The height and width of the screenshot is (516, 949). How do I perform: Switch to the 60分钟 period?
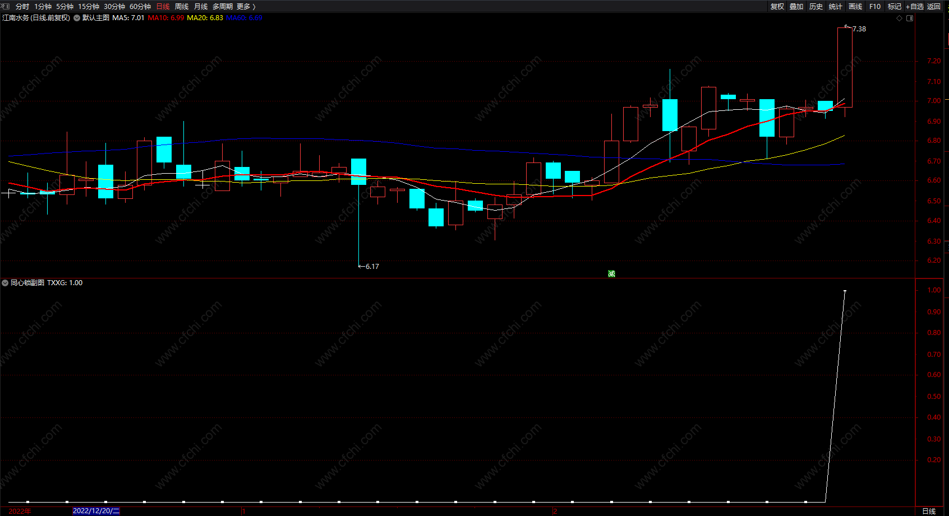pos(140,7)
